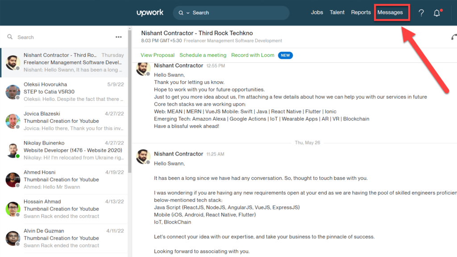The image size is (457, 257).
Task: Click the 11:25 AM timestamp
Action: [x=216, y=154]
